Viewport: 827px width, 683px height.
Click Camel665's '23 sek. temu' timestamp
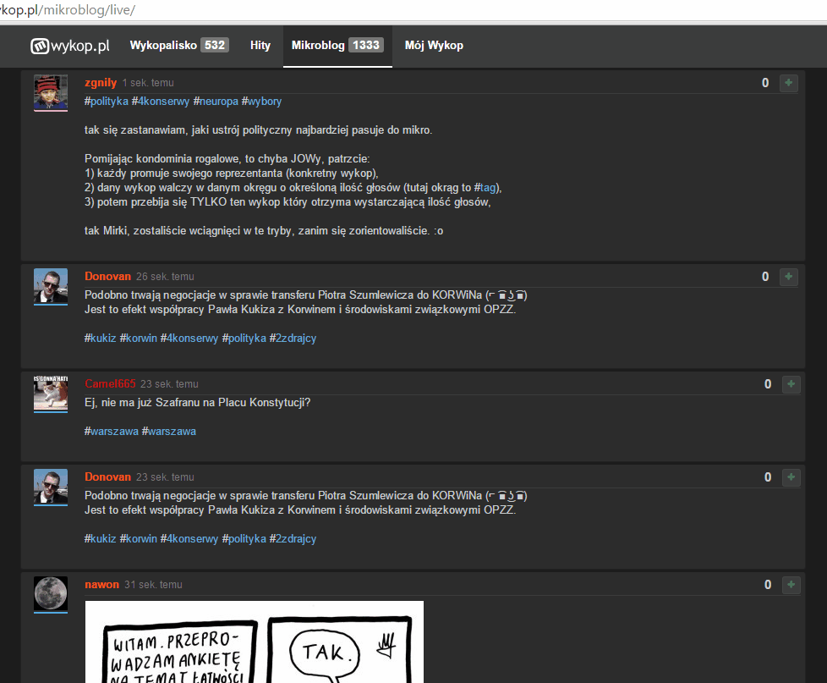[169, 384]
